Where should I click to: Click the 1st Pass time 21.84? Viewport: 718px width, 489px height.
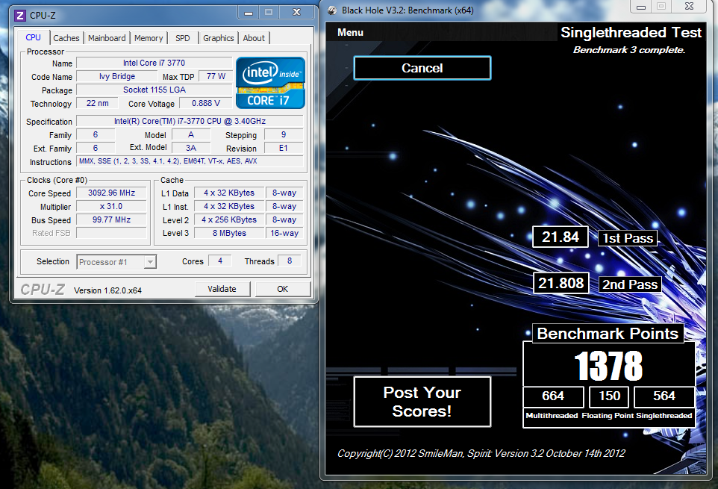click(x=561, y=237)
